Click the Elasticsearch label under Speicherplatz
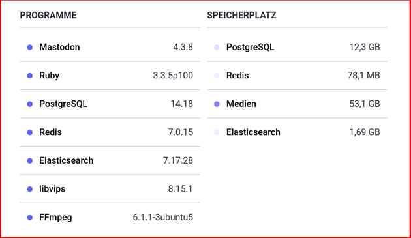The width and height of the screenshot is (411, 238). point(253,132)
